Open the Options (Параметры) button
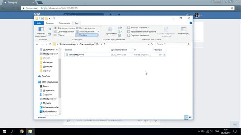Screen dimensions: 241x135 [x=184, y=31]
